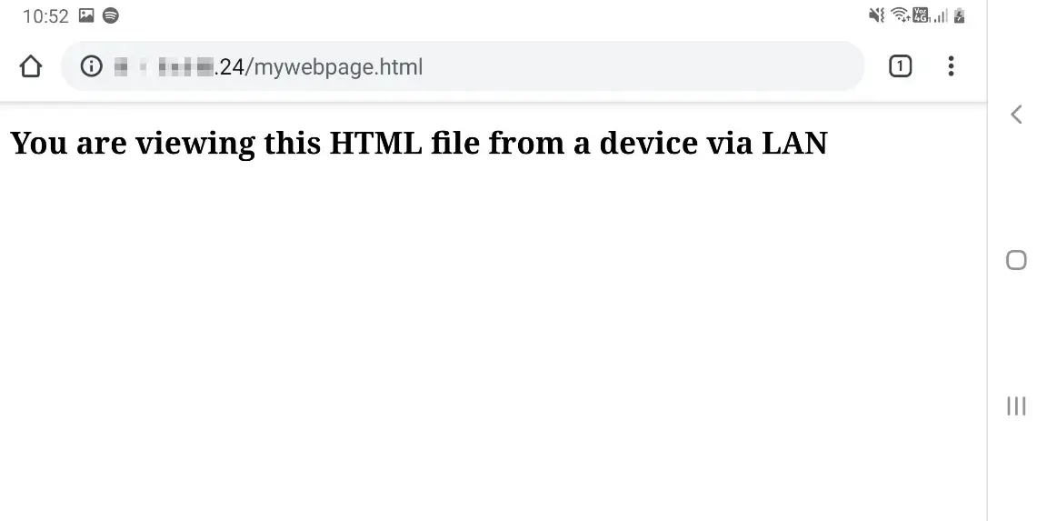1047x521 pixels.
Task: Tap the image notification icon
Action: click(x=86, y=15)
